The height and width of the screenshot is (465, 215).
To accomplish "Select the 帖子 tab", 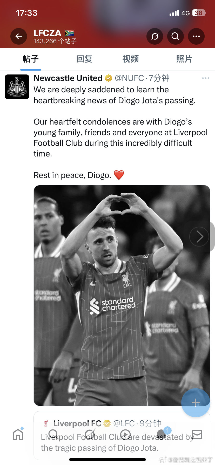I will [31, 59].
